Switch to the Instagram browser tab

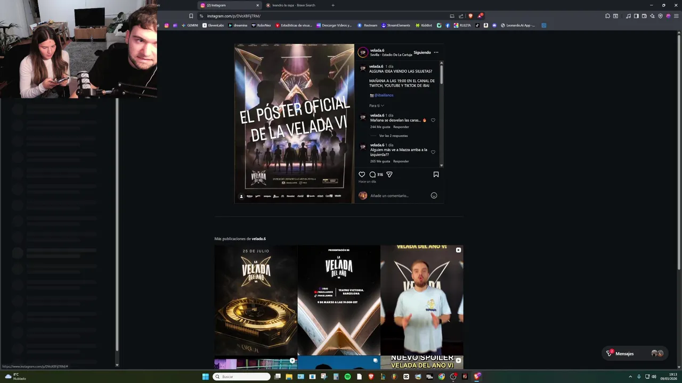229,5
